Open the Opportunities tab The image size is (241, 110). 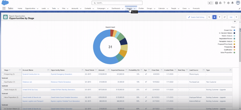click(30, 8)
